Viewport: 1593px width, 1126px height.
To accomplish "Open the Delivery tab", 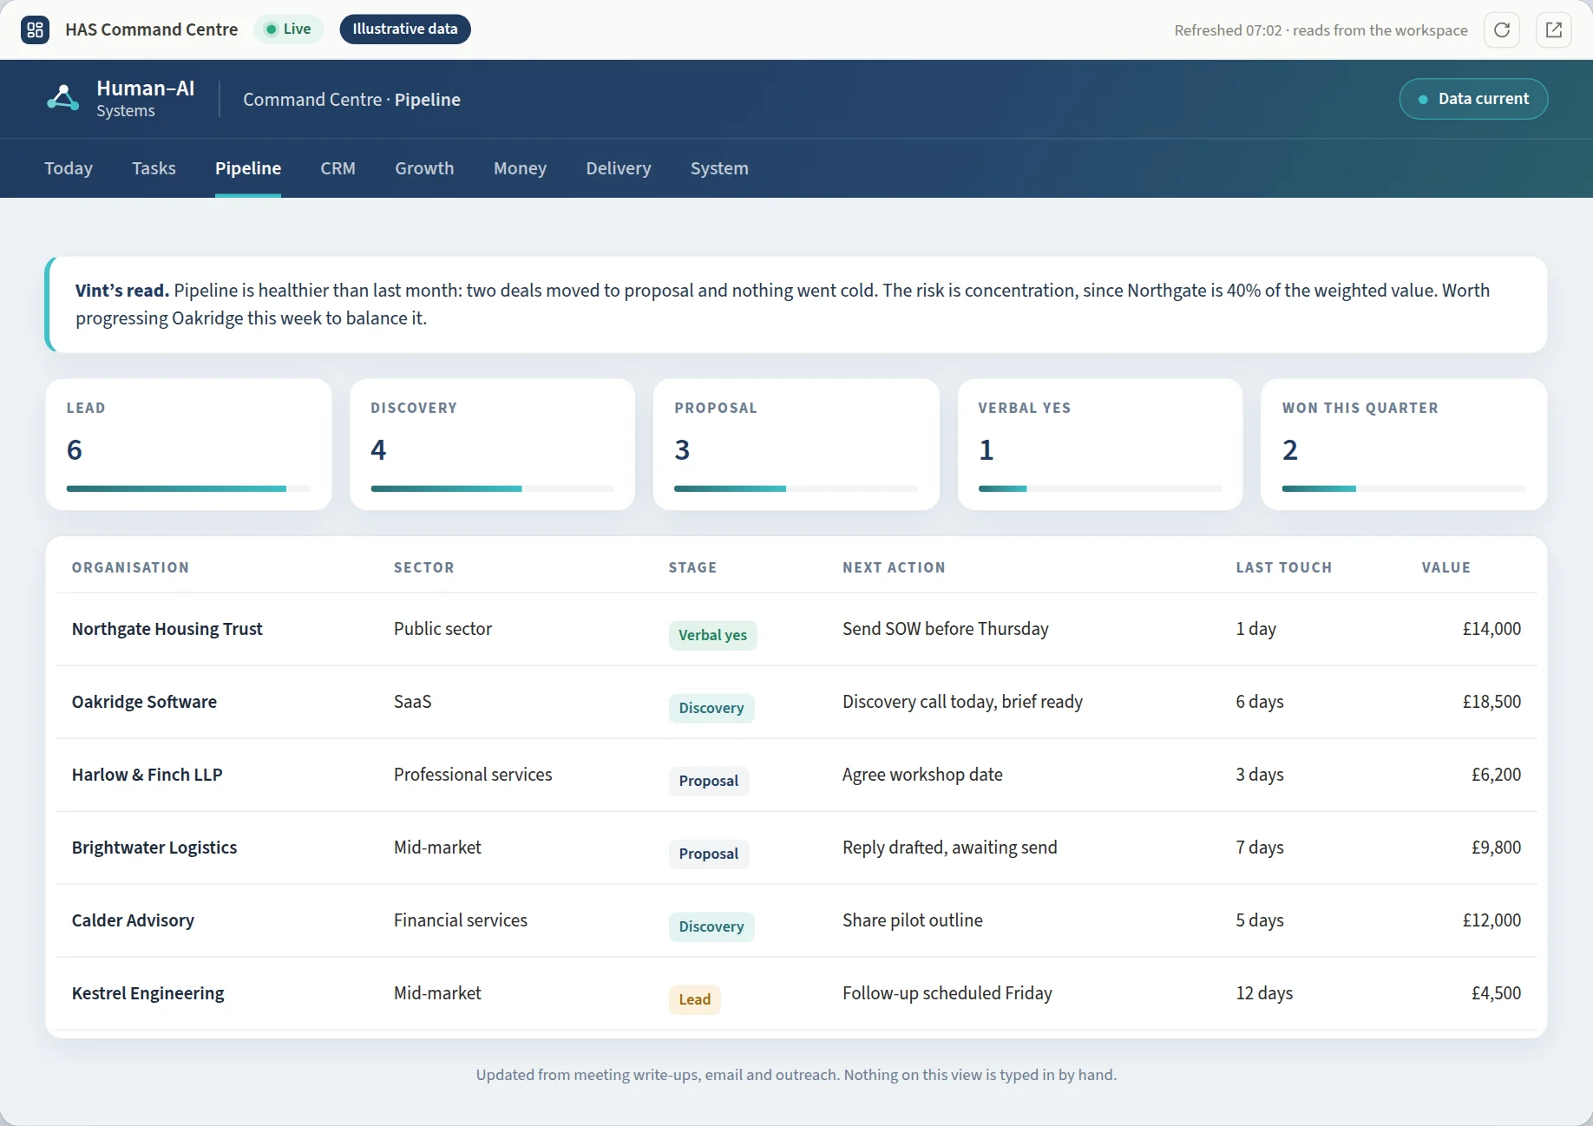I will (618, 168).
